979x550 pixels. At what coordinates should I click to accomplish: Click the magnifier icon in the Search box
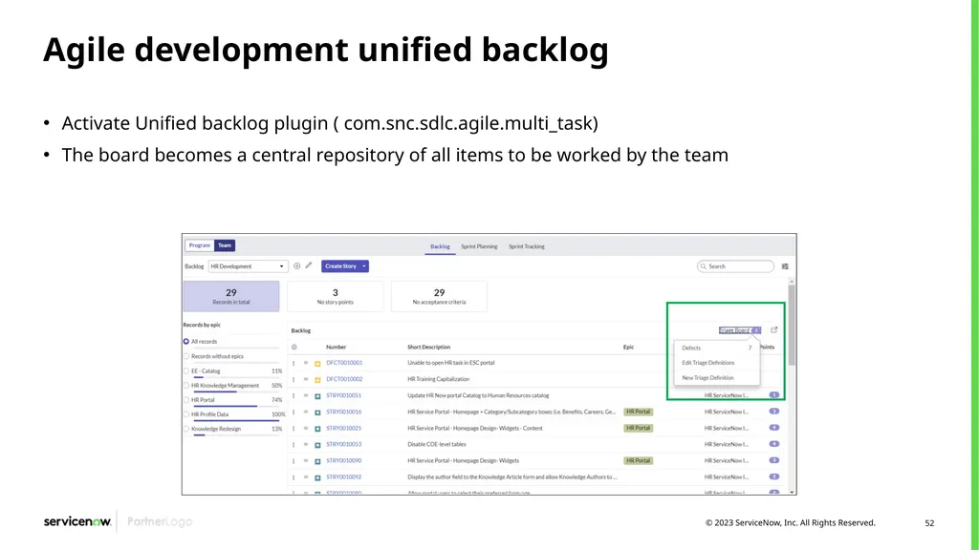(704, 266)
